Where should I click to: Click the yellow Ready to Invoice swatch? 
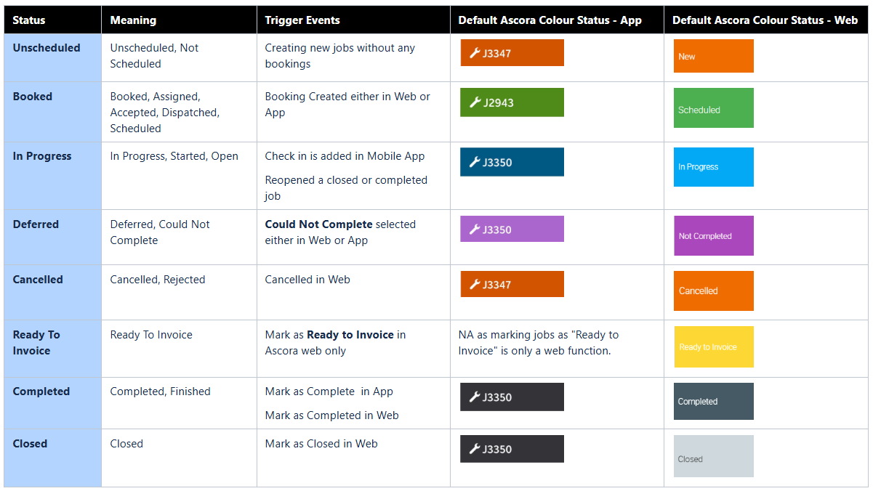(713, 346)
